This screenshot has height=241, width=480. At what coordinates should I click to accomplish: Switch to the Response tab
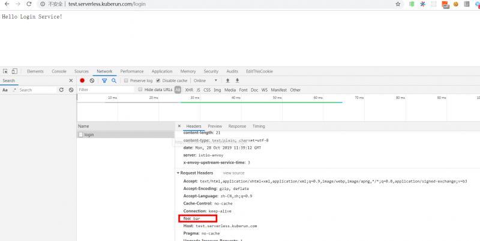click(237, 126)
